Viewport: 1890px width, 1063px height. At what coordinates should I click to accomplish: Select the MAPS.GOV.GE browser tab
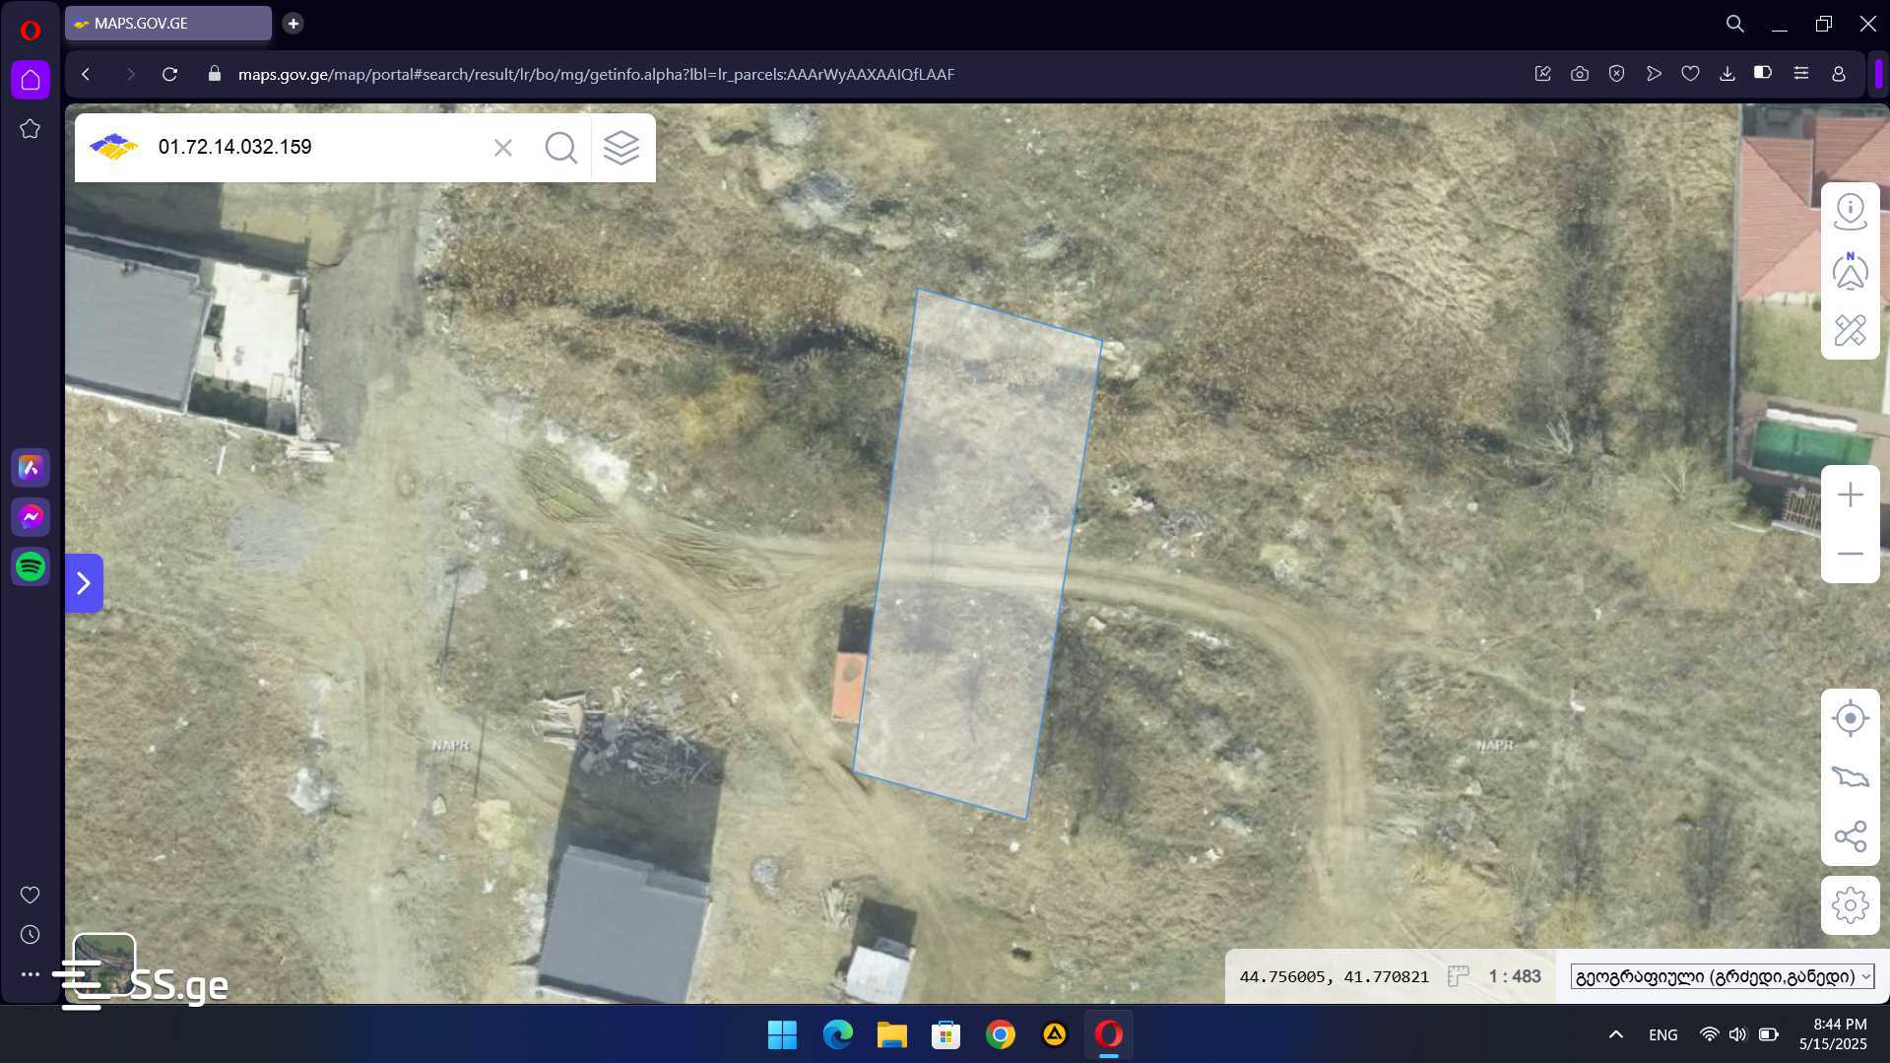tap(167, 24)
